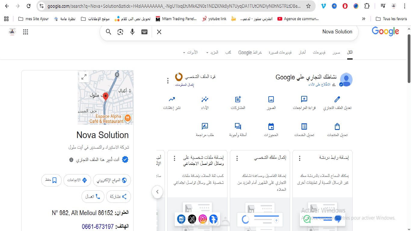
Task: Submit search with the magnifier icon
Action: 109,32
